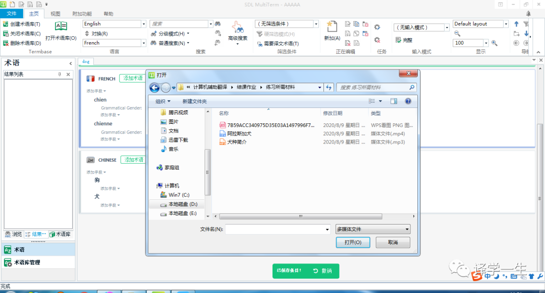Screen dimensions: 545x293
Task: Switch to the 视图 ribbon tab
Action: pyautogui.click(x=56, y=14)
